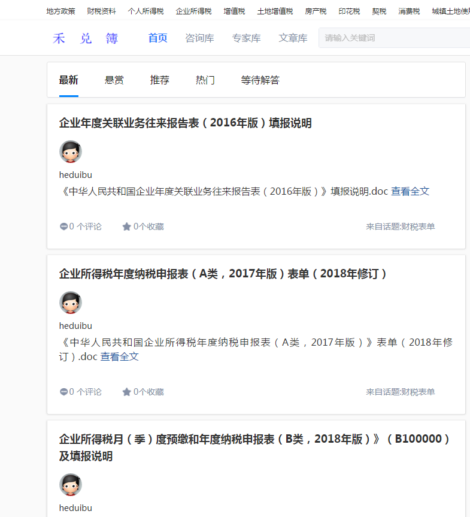Click 0个收藏 text on A类 2017年版 post

(x=148, y=392)
